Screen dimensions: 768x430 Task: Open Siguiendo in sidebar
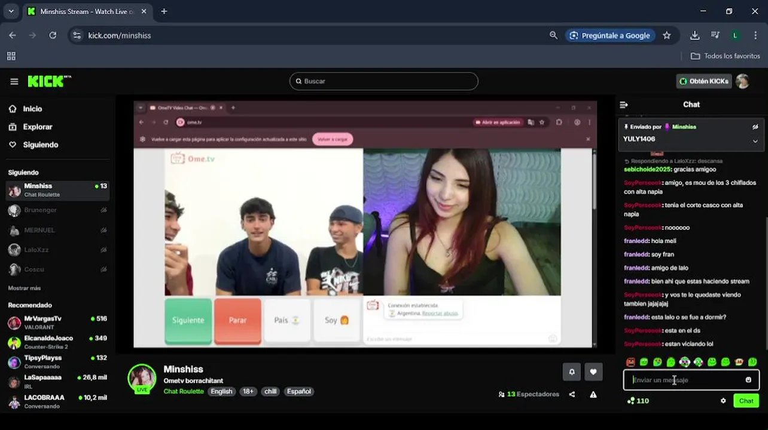point(41,145)
